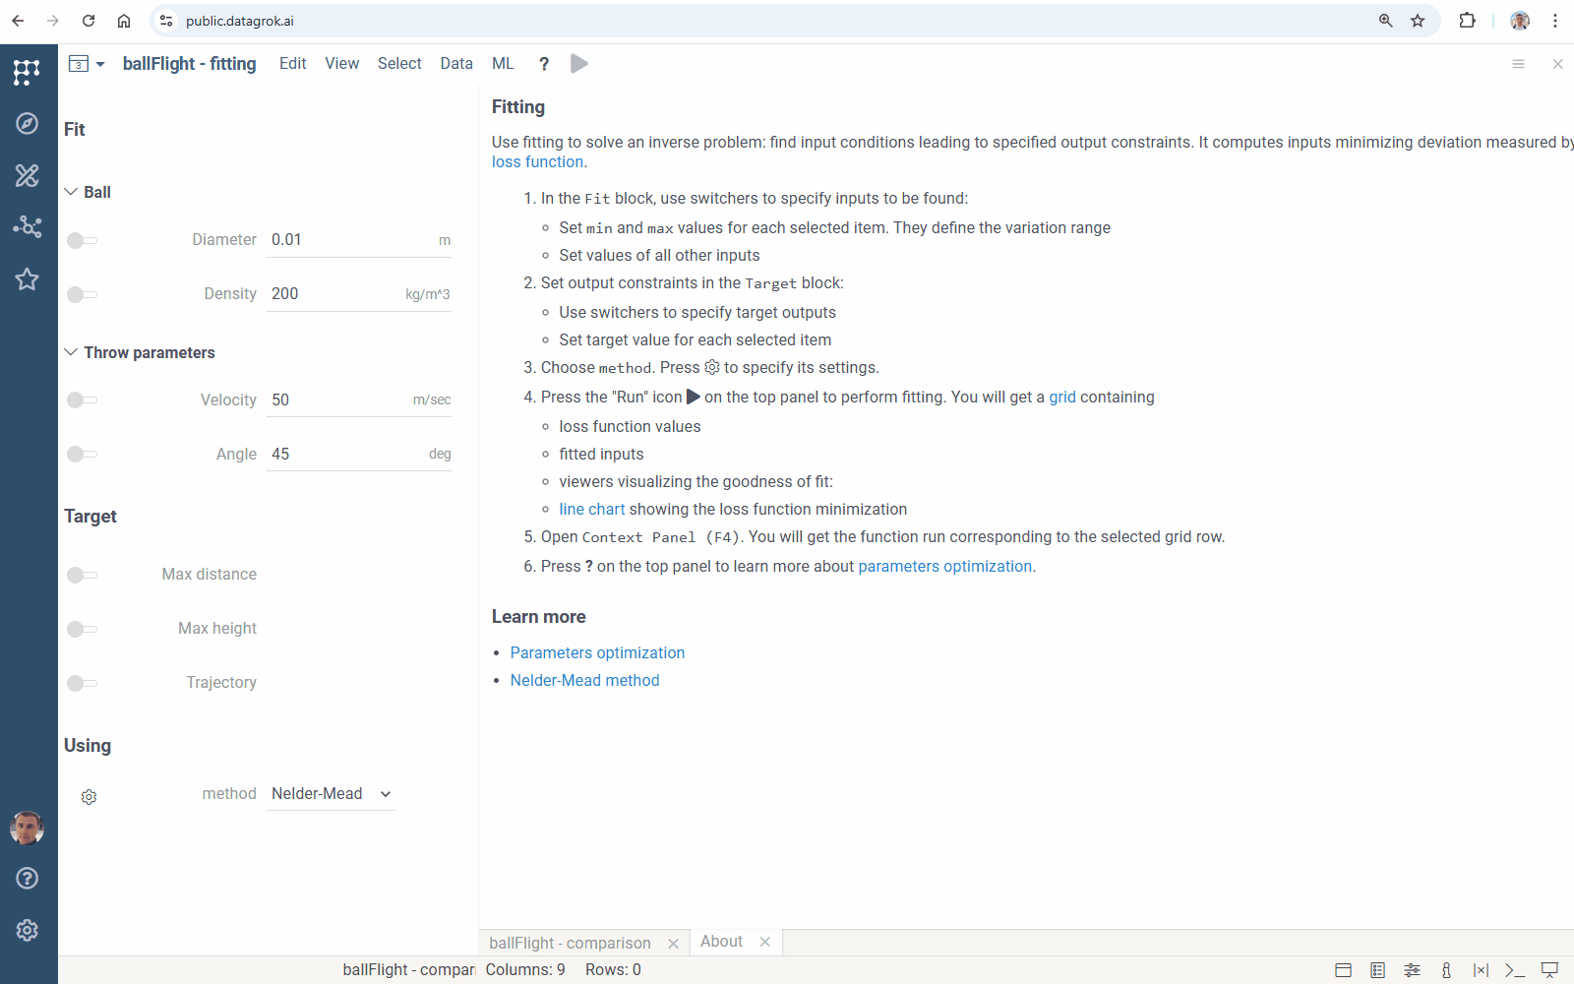Viewport: 1574px width, 984px height.
Task: Open the ML menu
Action: [x=503, y=64]
